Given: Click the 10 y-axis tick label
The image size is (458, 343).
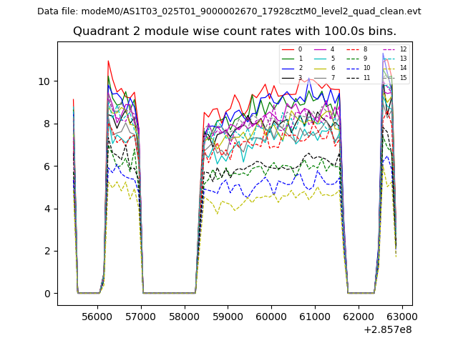Looking at the screenshot, I should point(44,81).
